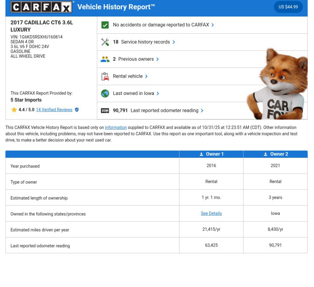This screenshot has height=287, width=314.
Task: Expand the 18 service history records chevron
Action: click(x=174, y=42)
